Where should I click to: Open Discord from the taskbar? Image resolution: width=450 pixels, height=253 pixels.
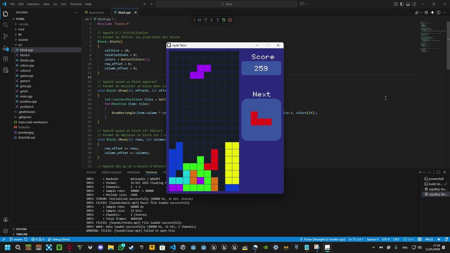101,248
